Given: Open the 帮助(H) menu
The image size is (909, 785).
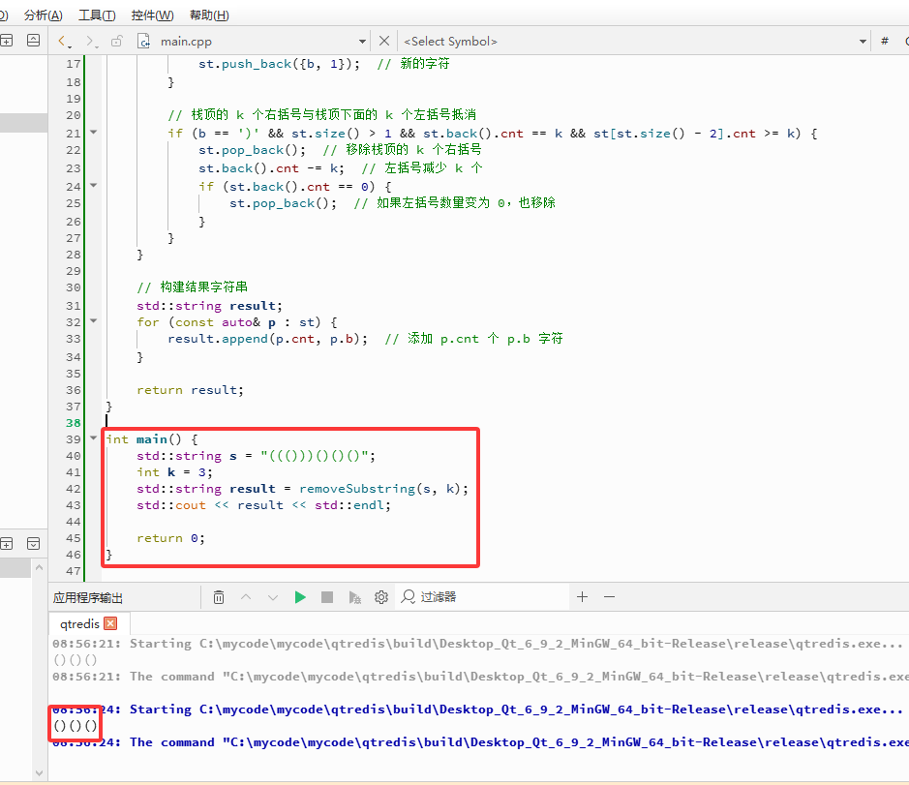Looking at the screenshot, I should pos(209,15).
